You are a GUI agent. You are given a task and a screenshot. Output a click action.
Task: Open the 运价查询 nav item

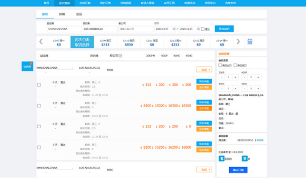pyautogui.click(x=65, y=3)
